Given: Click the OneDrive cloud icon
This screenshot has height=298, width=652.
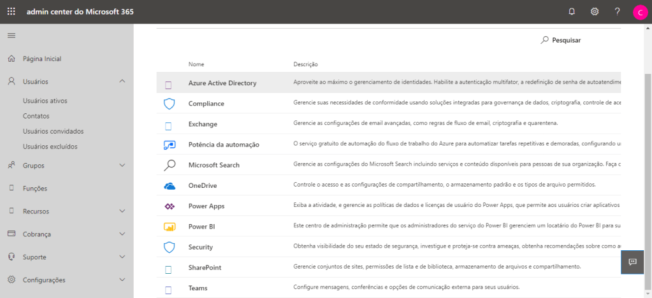Looking at the screenshot, I should click(x=170, y=185).
